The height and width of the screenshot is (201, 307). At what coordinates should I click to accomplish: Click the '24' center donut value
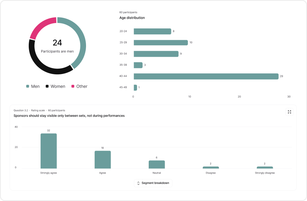click(57, 43)
